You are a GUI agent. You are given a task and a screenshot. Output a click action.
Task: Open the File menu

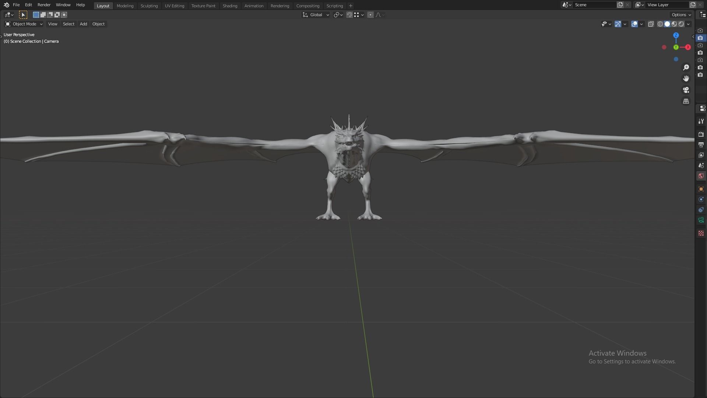(16, 5)
